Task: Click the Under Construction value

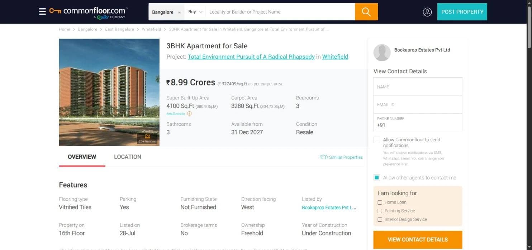Action: [327, 233]
